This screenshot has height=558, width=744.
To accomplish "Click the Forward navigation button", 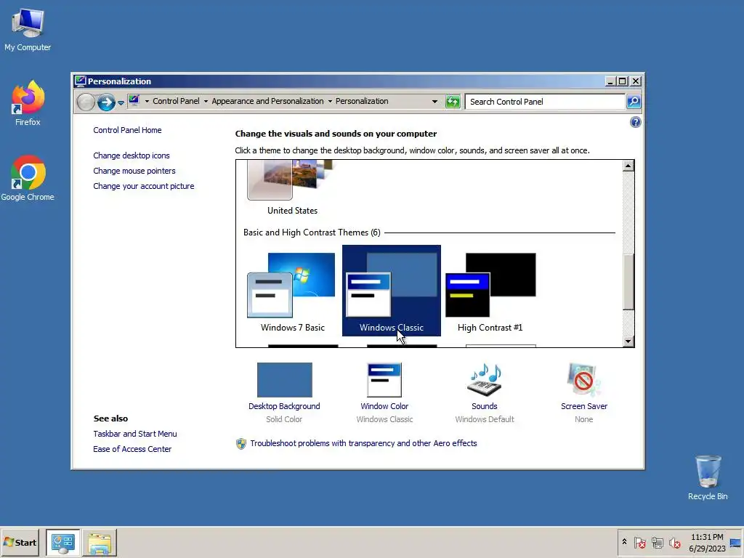I will 106,102.
